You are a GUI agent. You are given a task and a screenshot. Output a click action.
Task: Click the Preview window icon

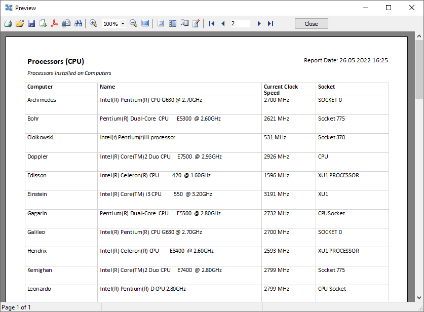tap(9, 8)
